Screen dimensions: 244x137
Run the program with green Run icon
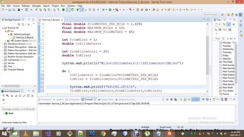tap(110, 10)
